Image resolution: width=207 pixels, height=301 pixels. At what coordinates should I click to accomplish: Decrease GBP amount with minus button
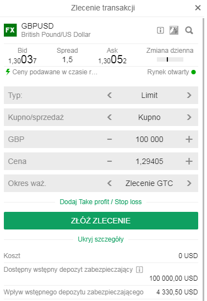[x=110, y=139]
